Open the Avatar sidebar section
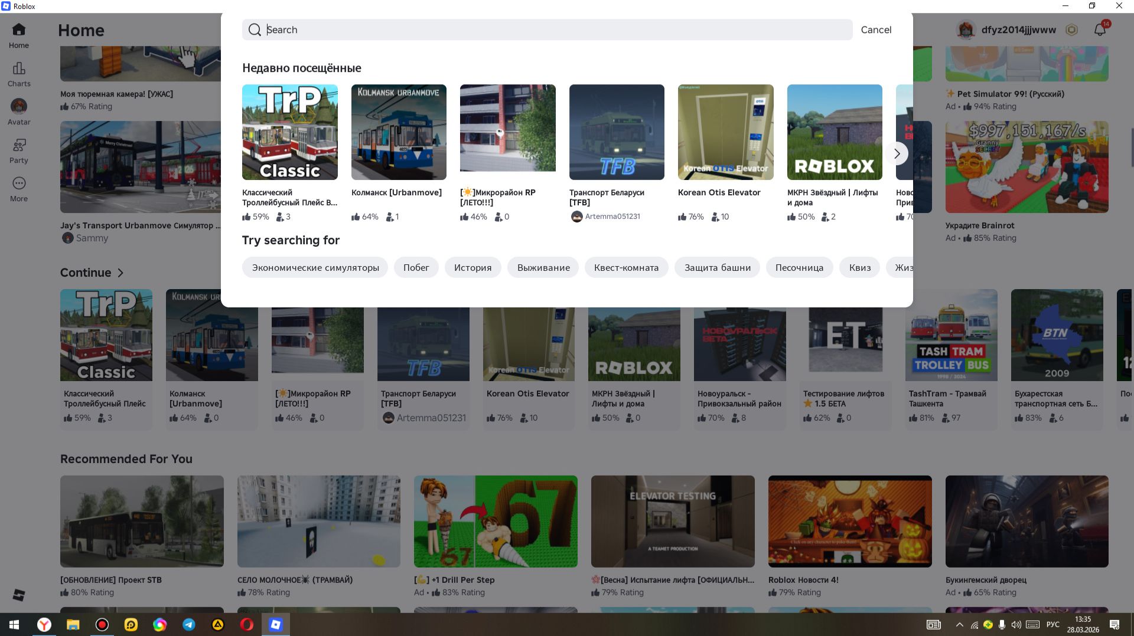 pyautogui.click(x=19, y=112)
